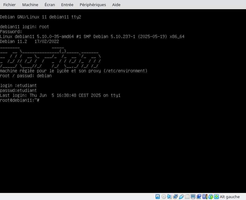Open the Entrée menu
Image resolution: width=246 pixels, height=200 pixels.
(67, 5)
